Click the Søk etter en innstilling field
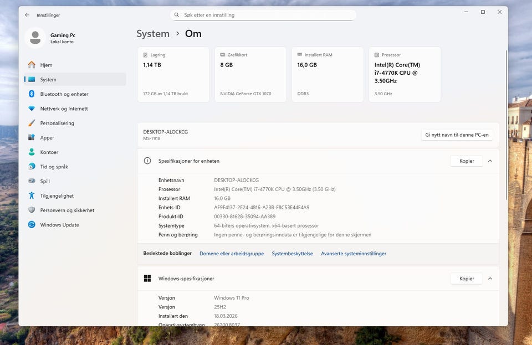The width and height of the screenshot is (532, 345). [263, 15]
